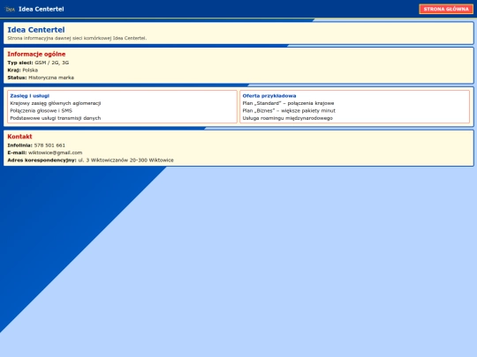
Task: Select 'Krajowy zasięg głównych aglomeracji' text
Action: (x=56, y=103)
